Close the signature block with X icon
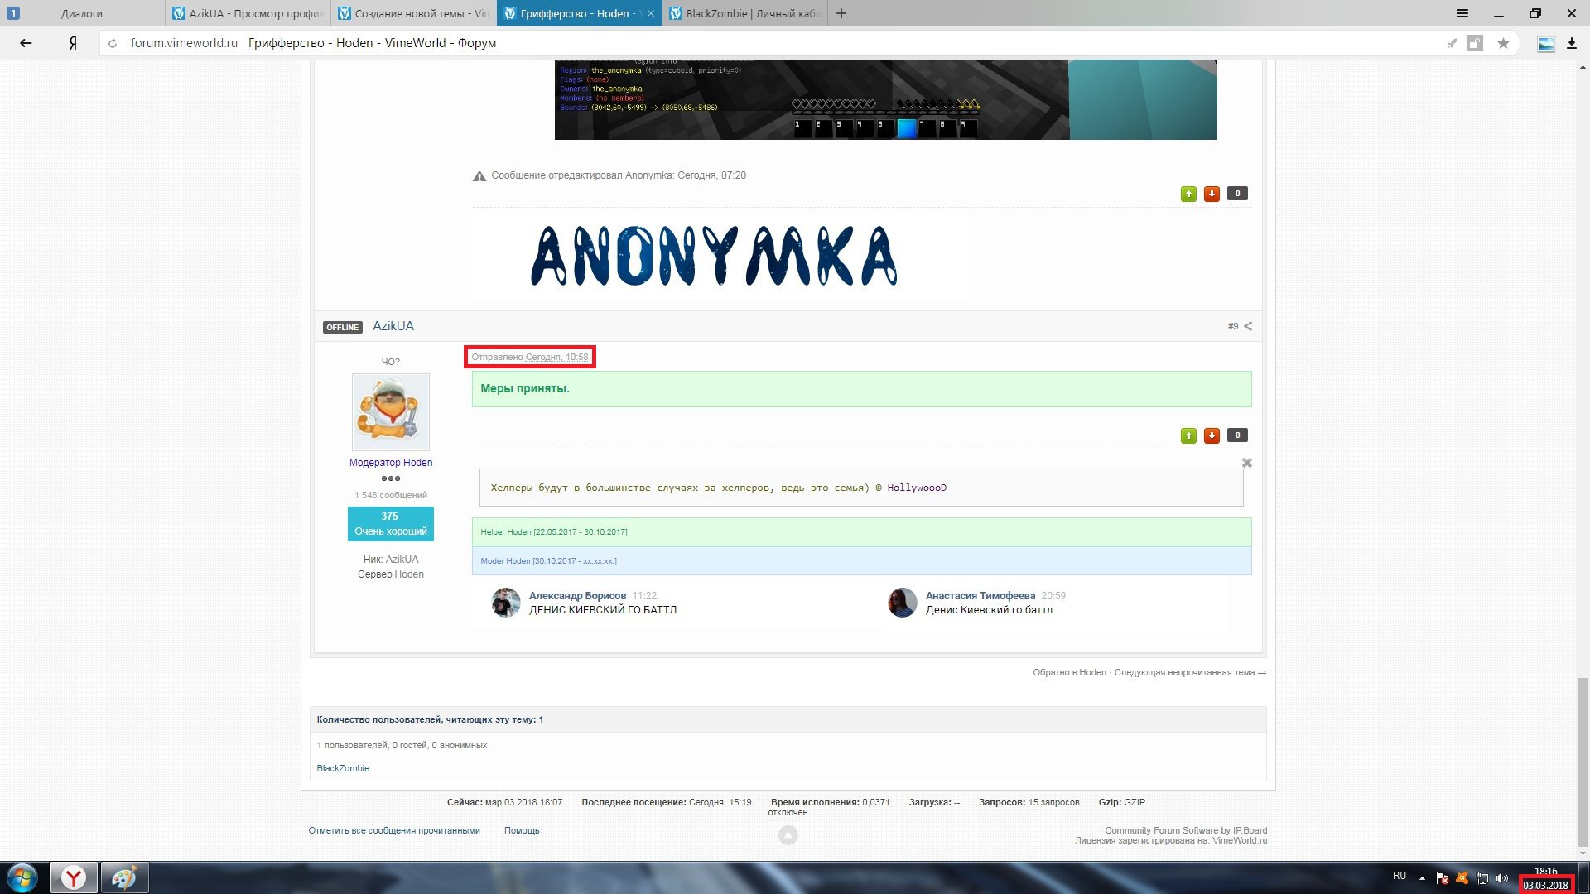The width and height of the screenshot is (1590, 894). point(1247,463)
